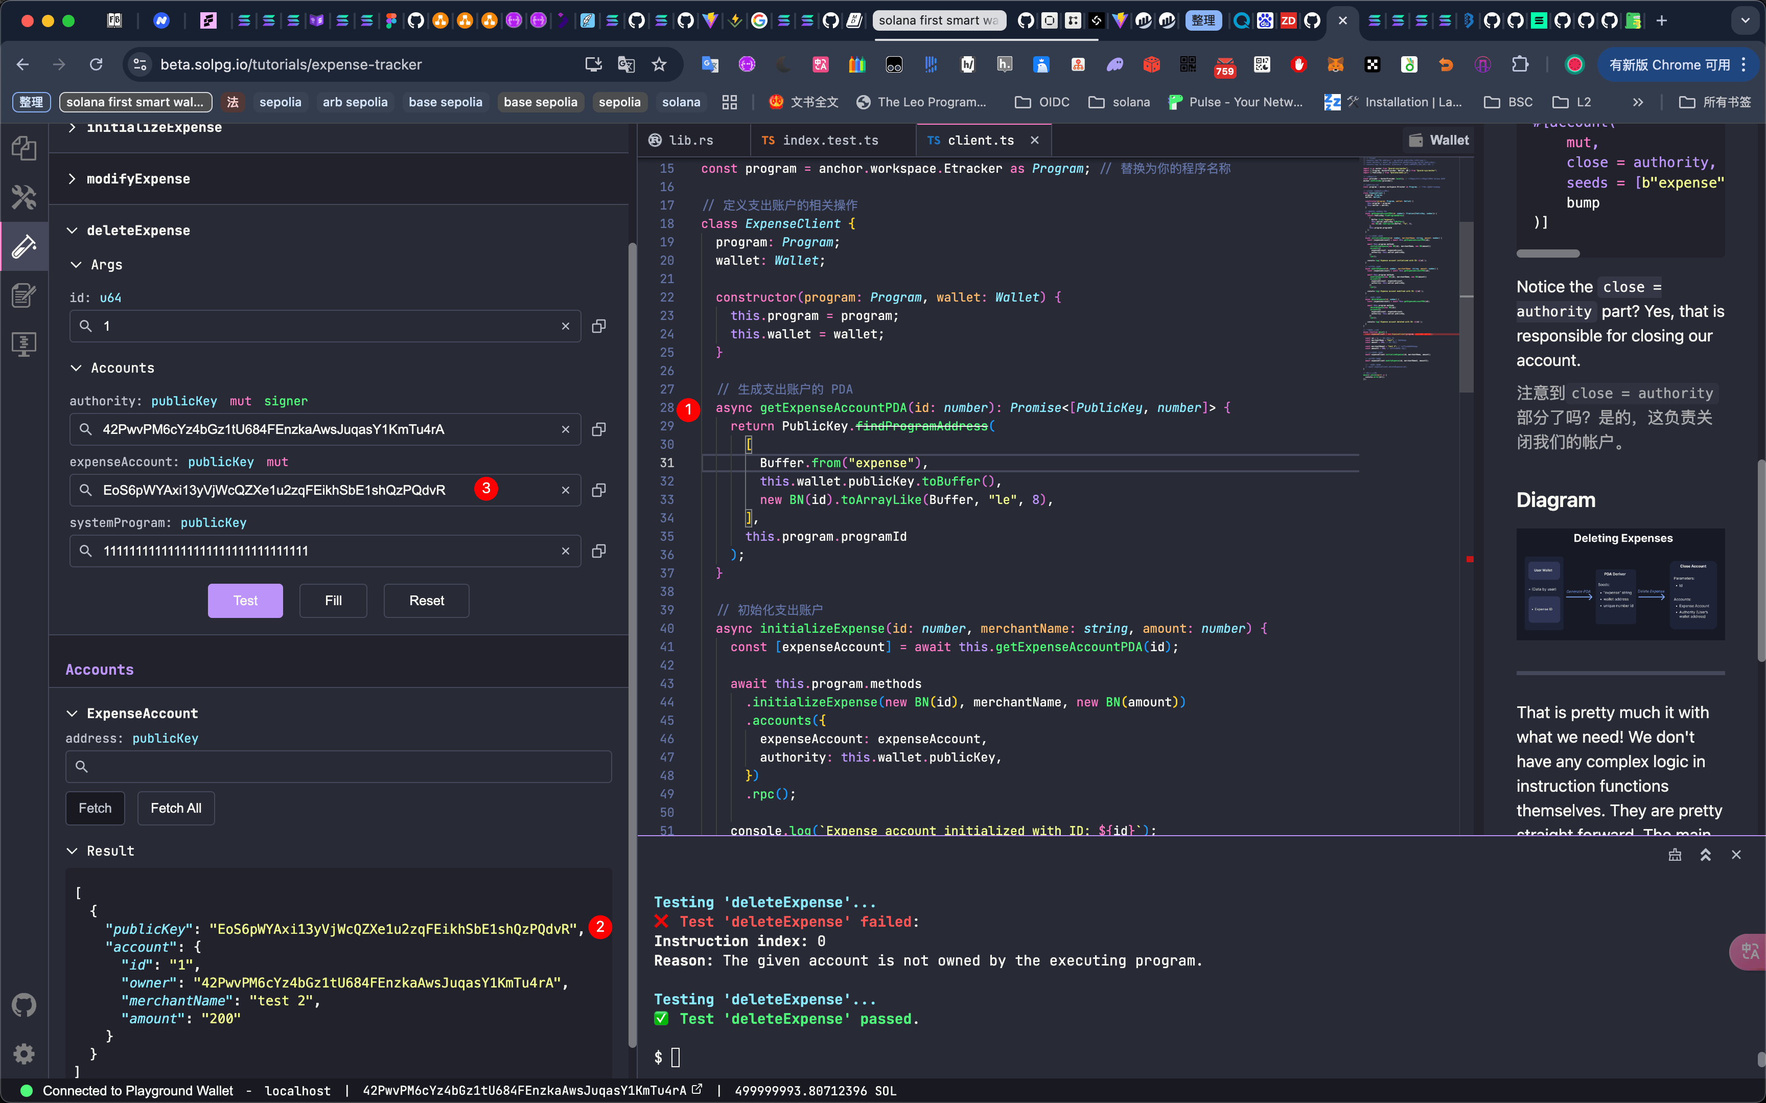
Task: Clear the terminal output icon
Action: [x=1675, y=855]
